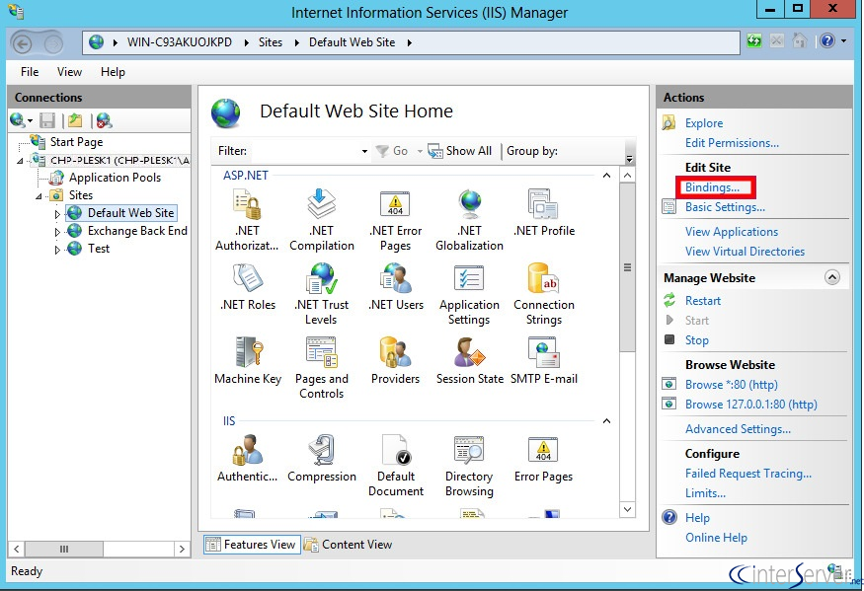Open .NET Authorization Rules feature
The height and width of the screenshot is (591, 864).
247,220
